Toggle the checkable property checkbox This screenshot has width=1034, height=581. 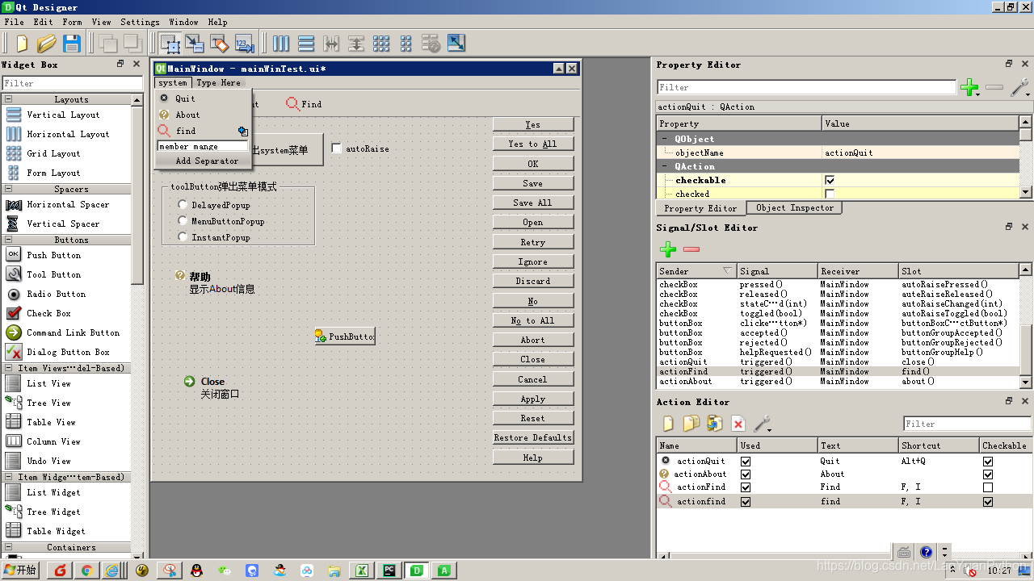[830, 180]
